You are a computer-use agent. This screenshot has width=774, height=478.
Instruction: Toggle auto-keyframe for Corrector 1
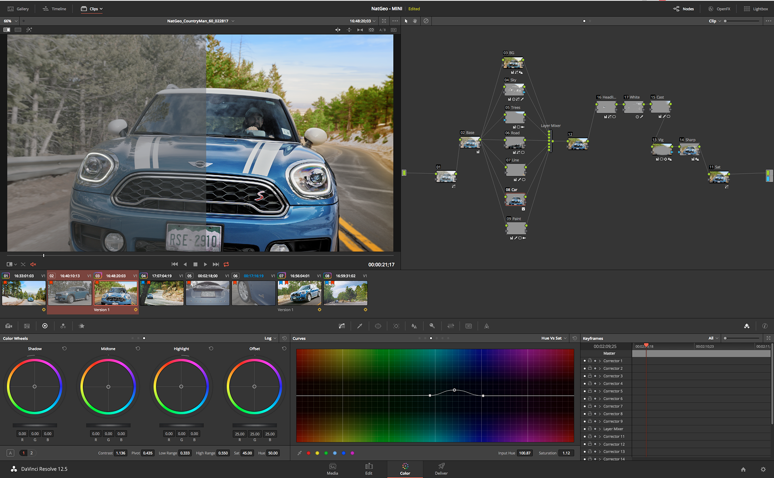point(595,361)
